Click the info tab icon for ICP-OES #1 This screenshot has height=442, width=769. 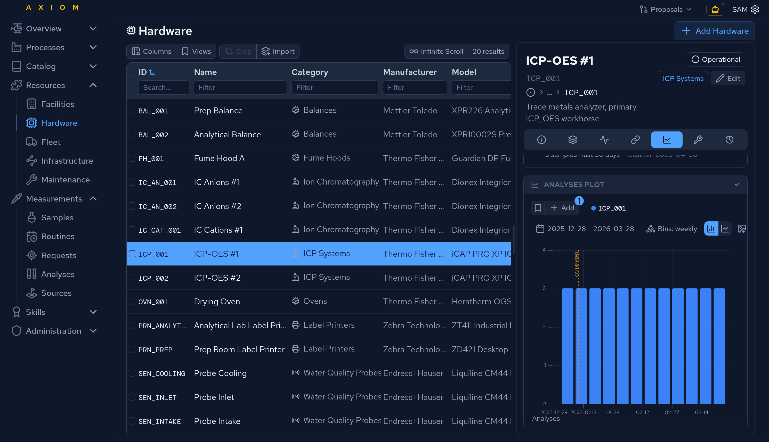click(541, 140)
